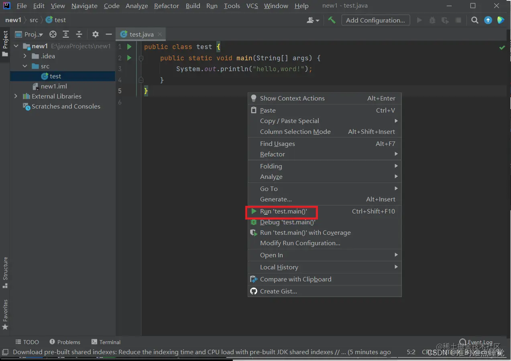The image size is (511, 361).
Task: Expand the Refactor submenu in the context menu
Action: 325,154
